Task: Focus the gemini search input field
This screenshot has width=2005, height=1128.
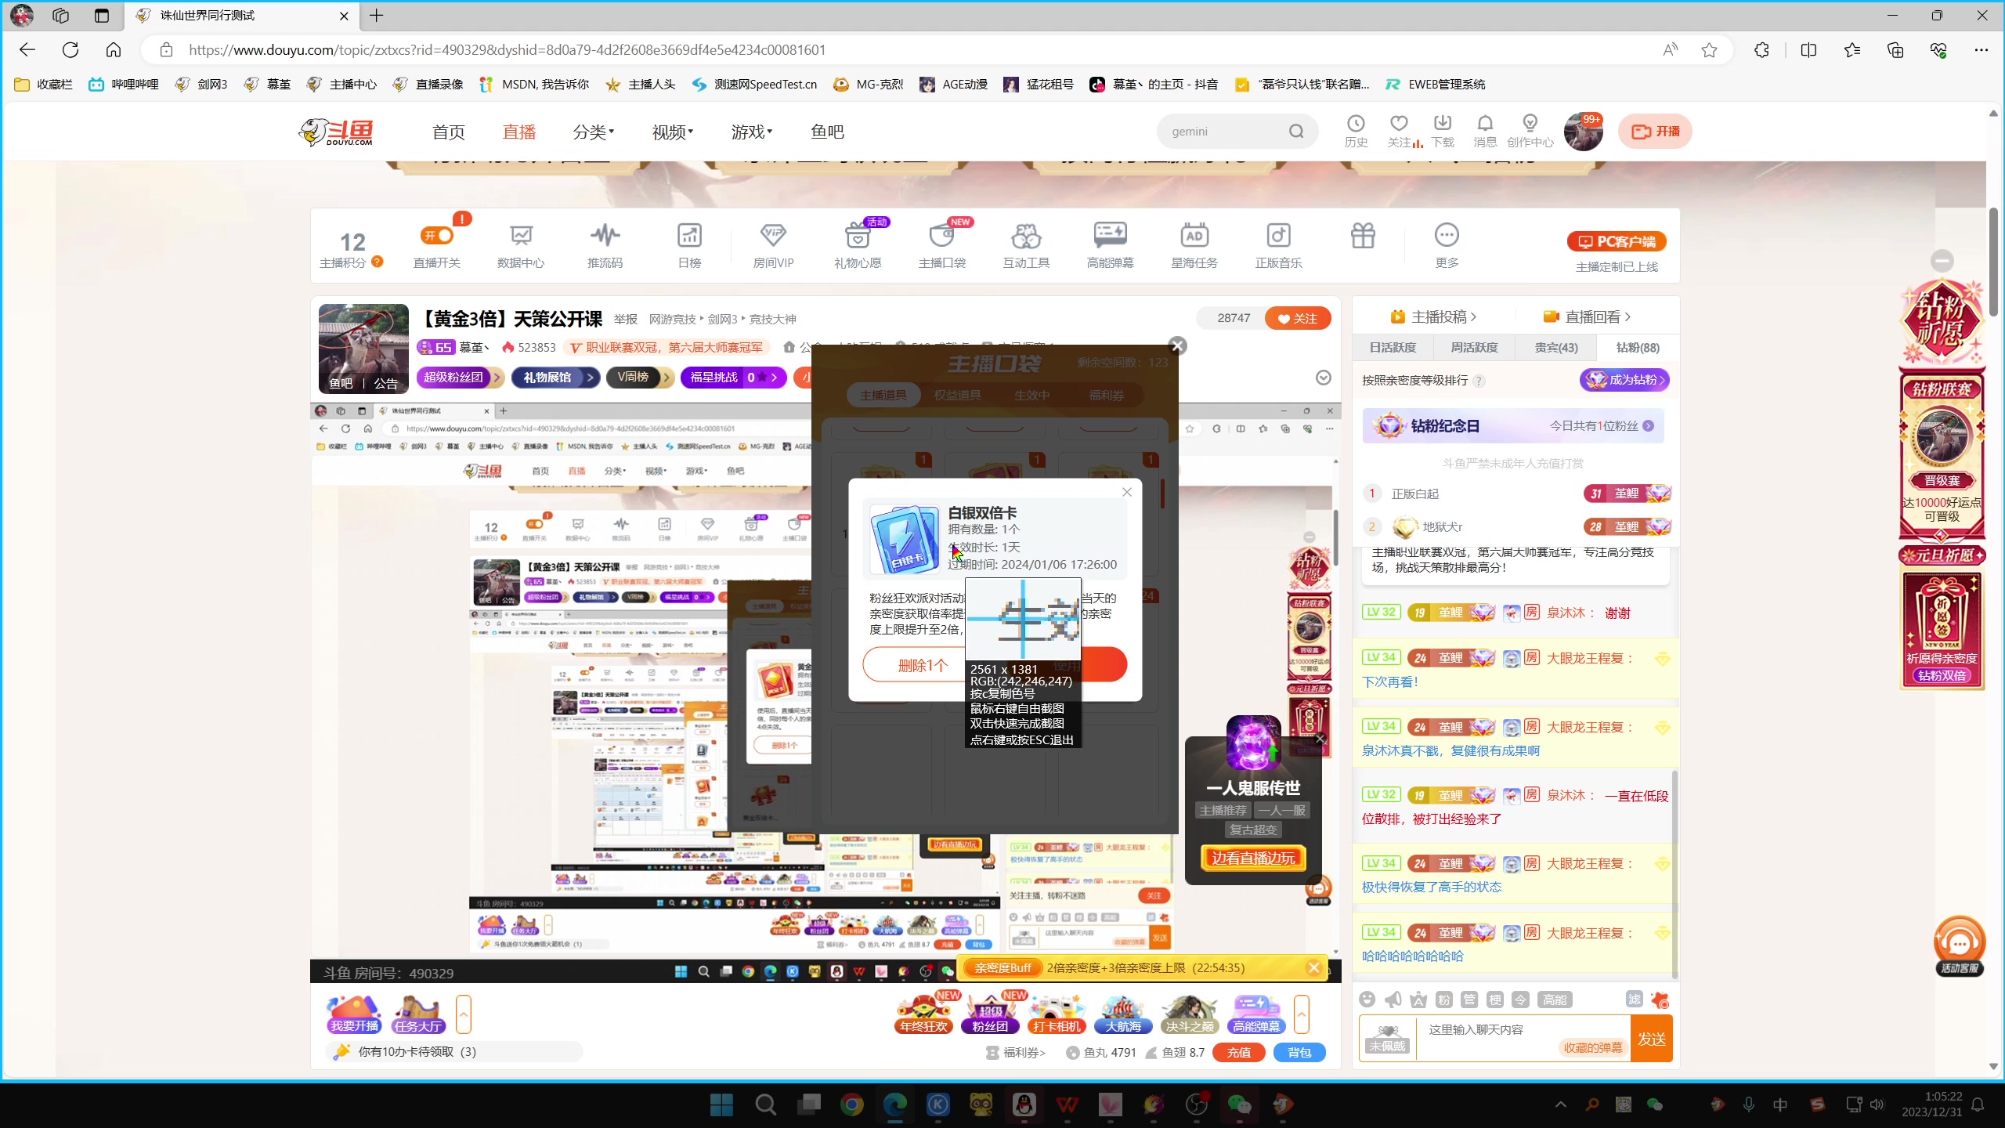Action: point(1222,132)
